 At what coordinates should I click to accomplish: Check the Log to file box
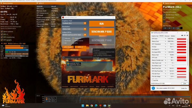pyautogui.click(x=152, y=80)
